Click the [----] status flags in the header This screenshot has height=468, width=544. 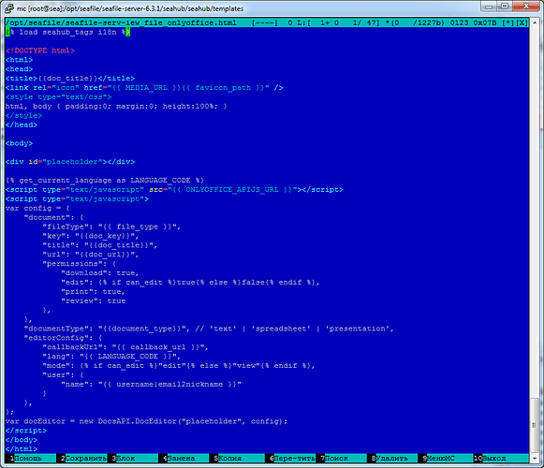(264, 22)
